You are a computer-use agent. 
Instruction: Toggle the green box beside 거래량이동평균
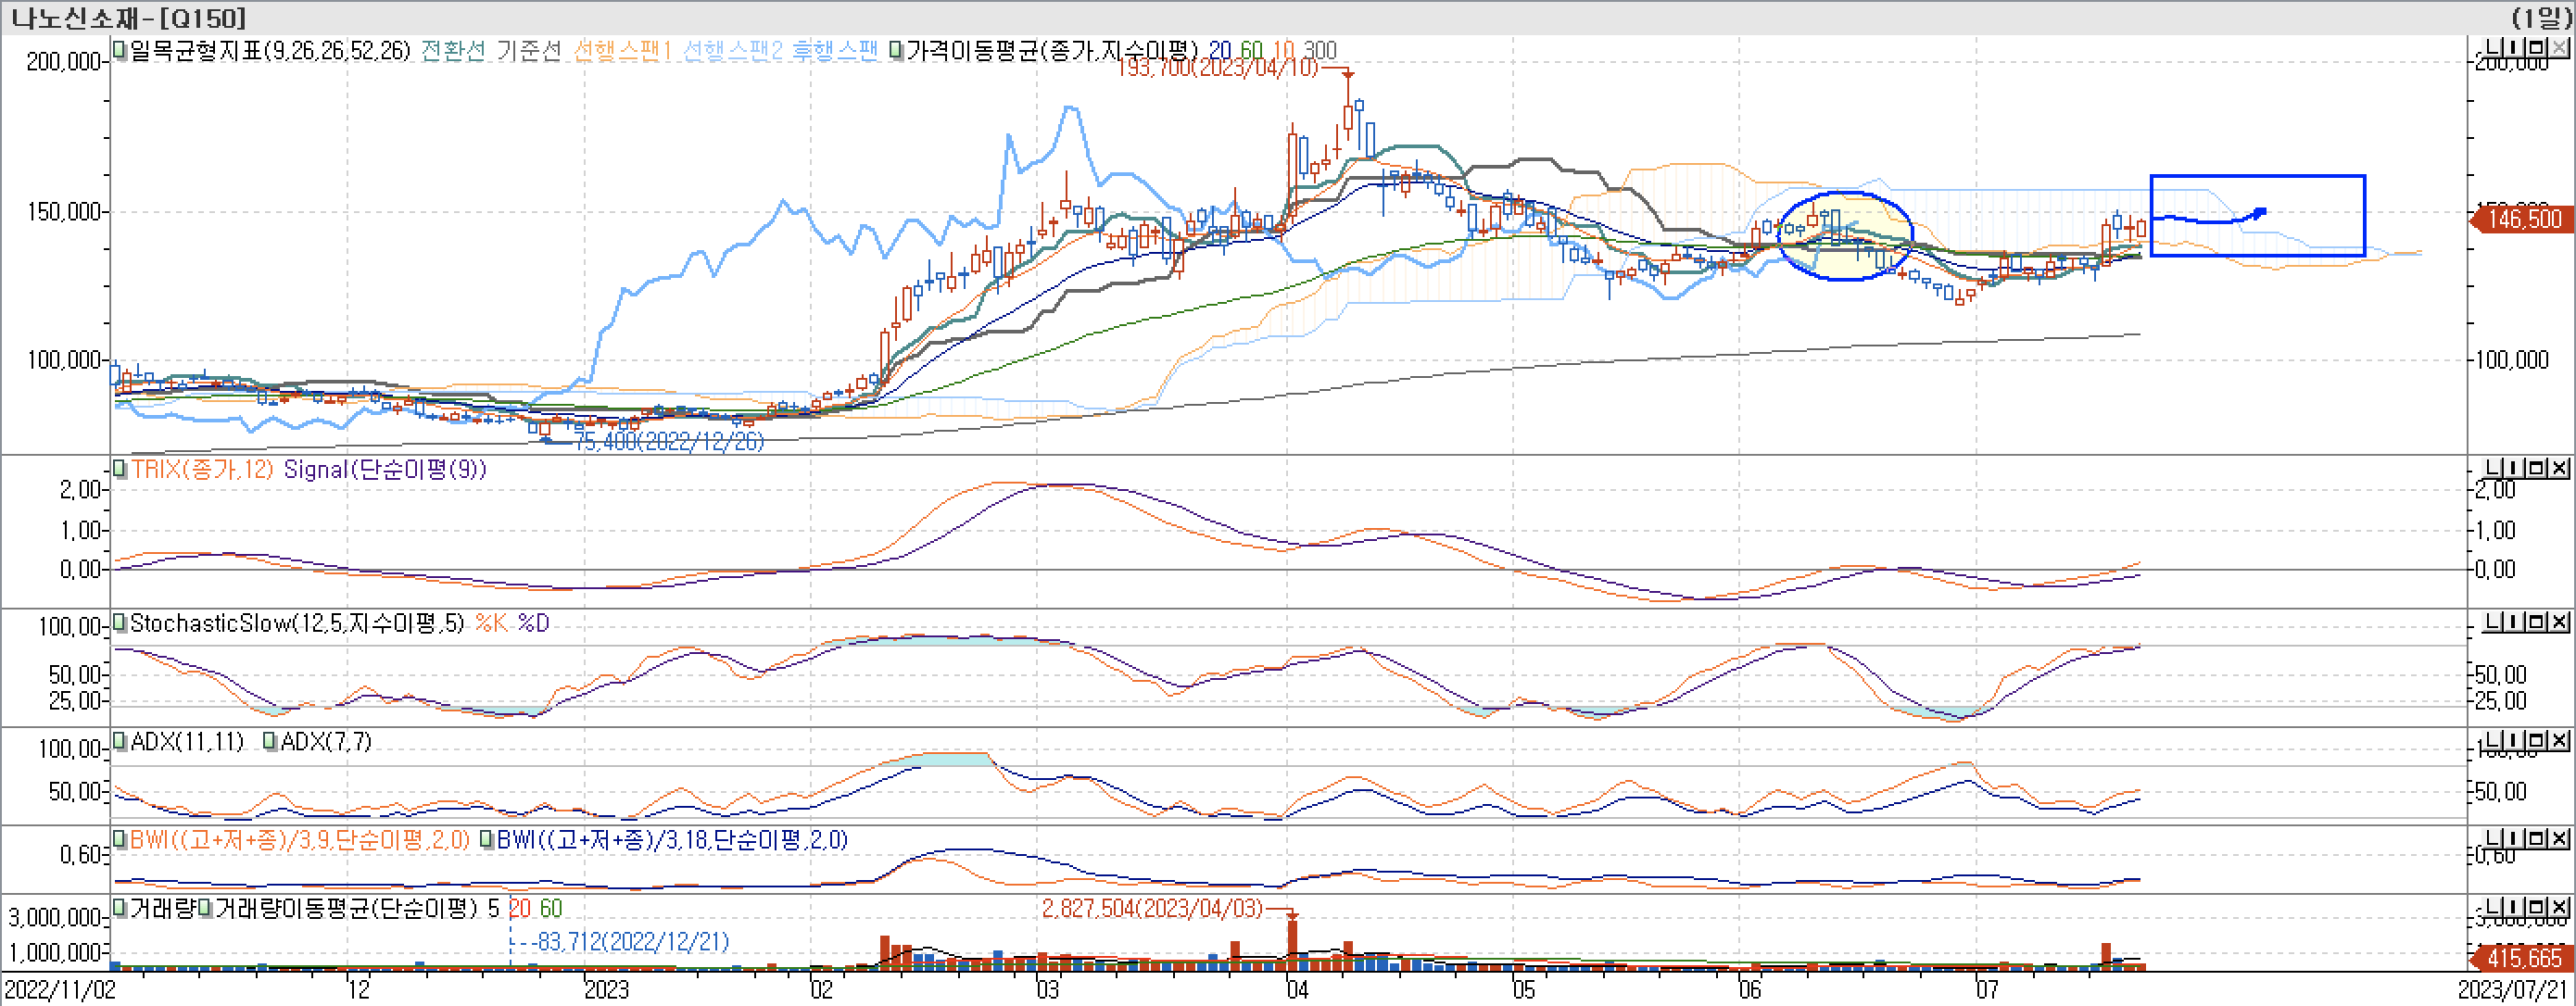click(x=205, y=908)
